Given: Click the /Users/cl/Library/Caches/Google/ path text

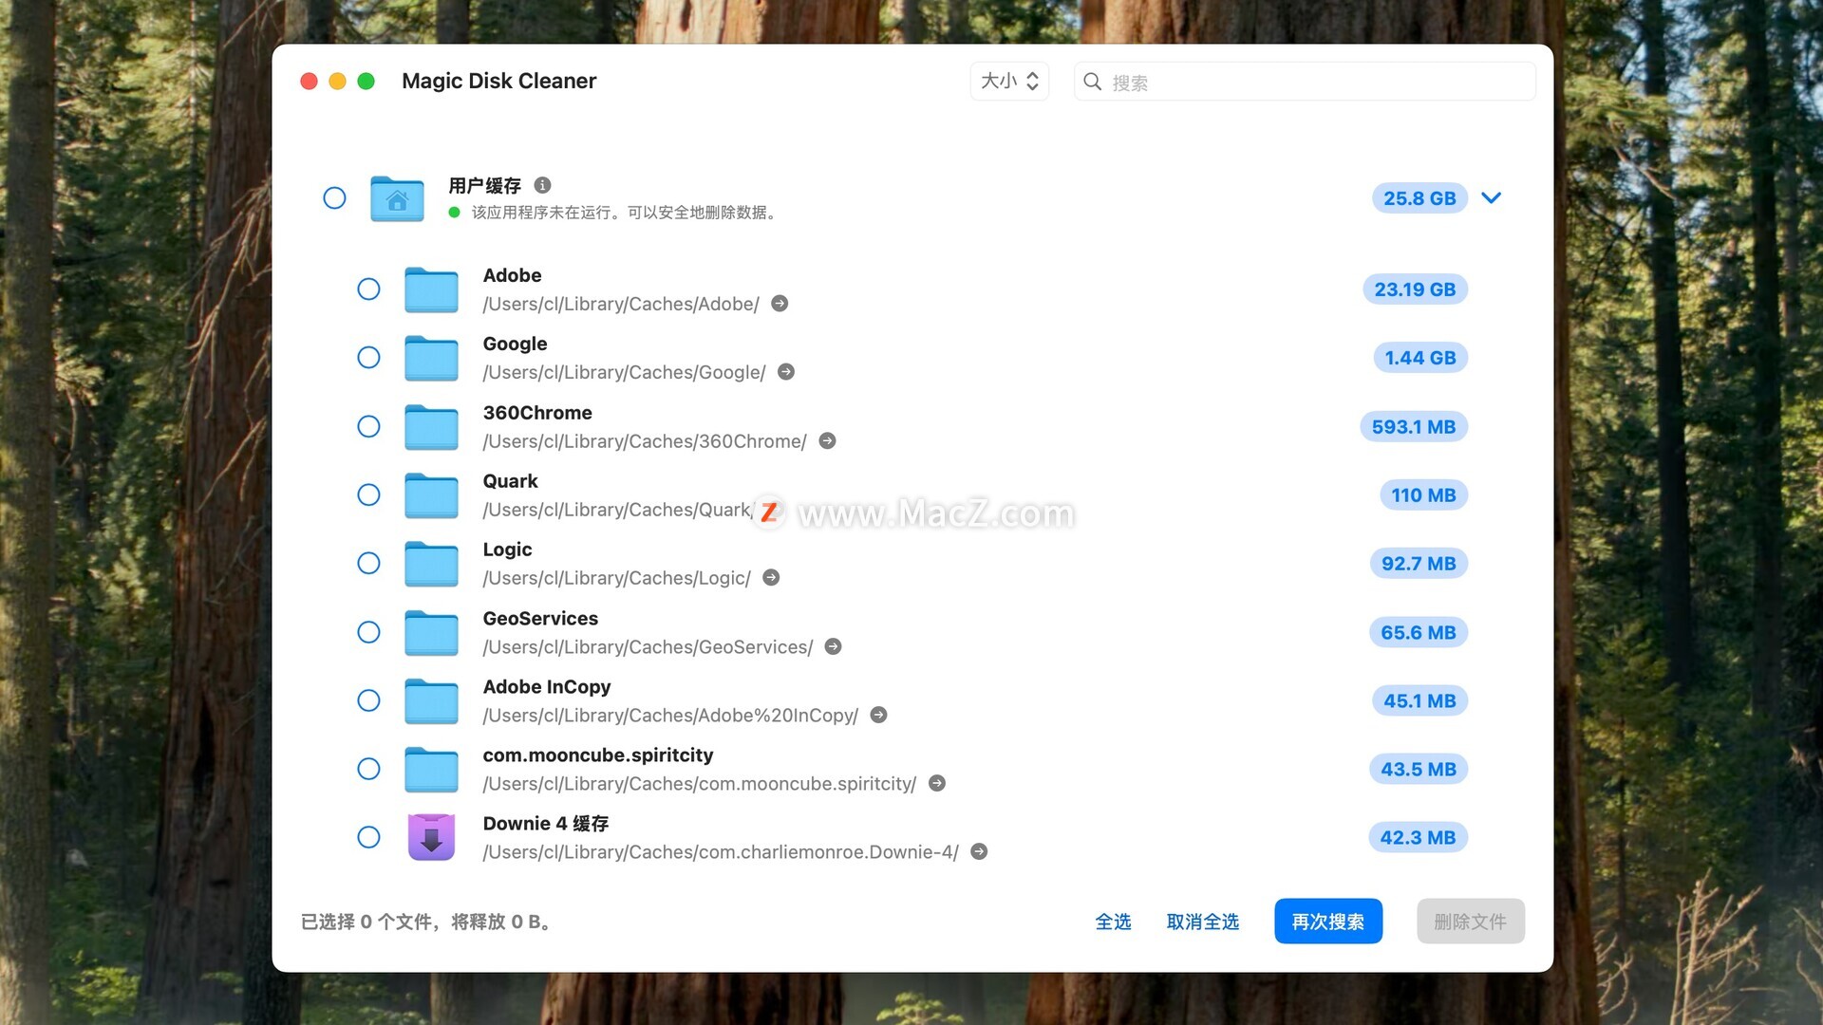Looking at the screenshot, I should coord(624,372).
